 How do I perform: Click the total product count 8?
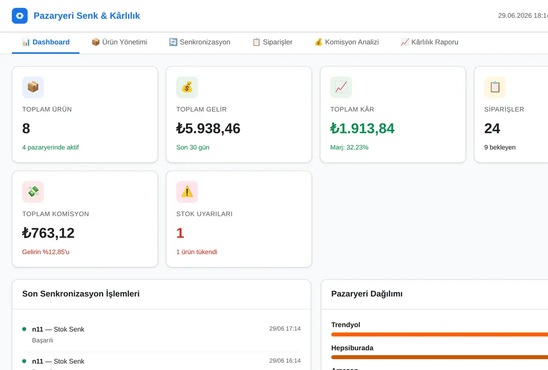pos(26,129)
